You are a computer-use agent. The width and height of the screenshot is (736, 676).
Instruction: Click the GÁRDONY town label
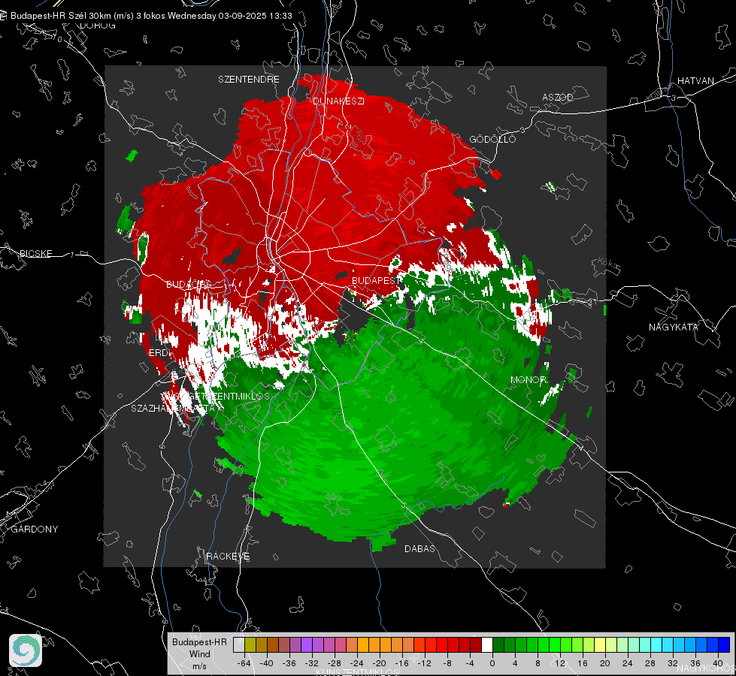pos(35,530)
